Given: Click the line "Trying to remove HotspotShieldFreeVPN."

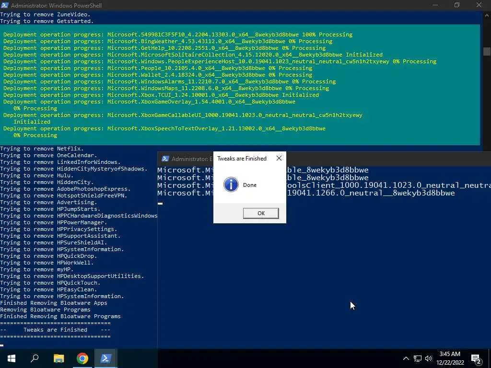Looking at the screenshot, I should pyautogui.click(x=64, y=195).
